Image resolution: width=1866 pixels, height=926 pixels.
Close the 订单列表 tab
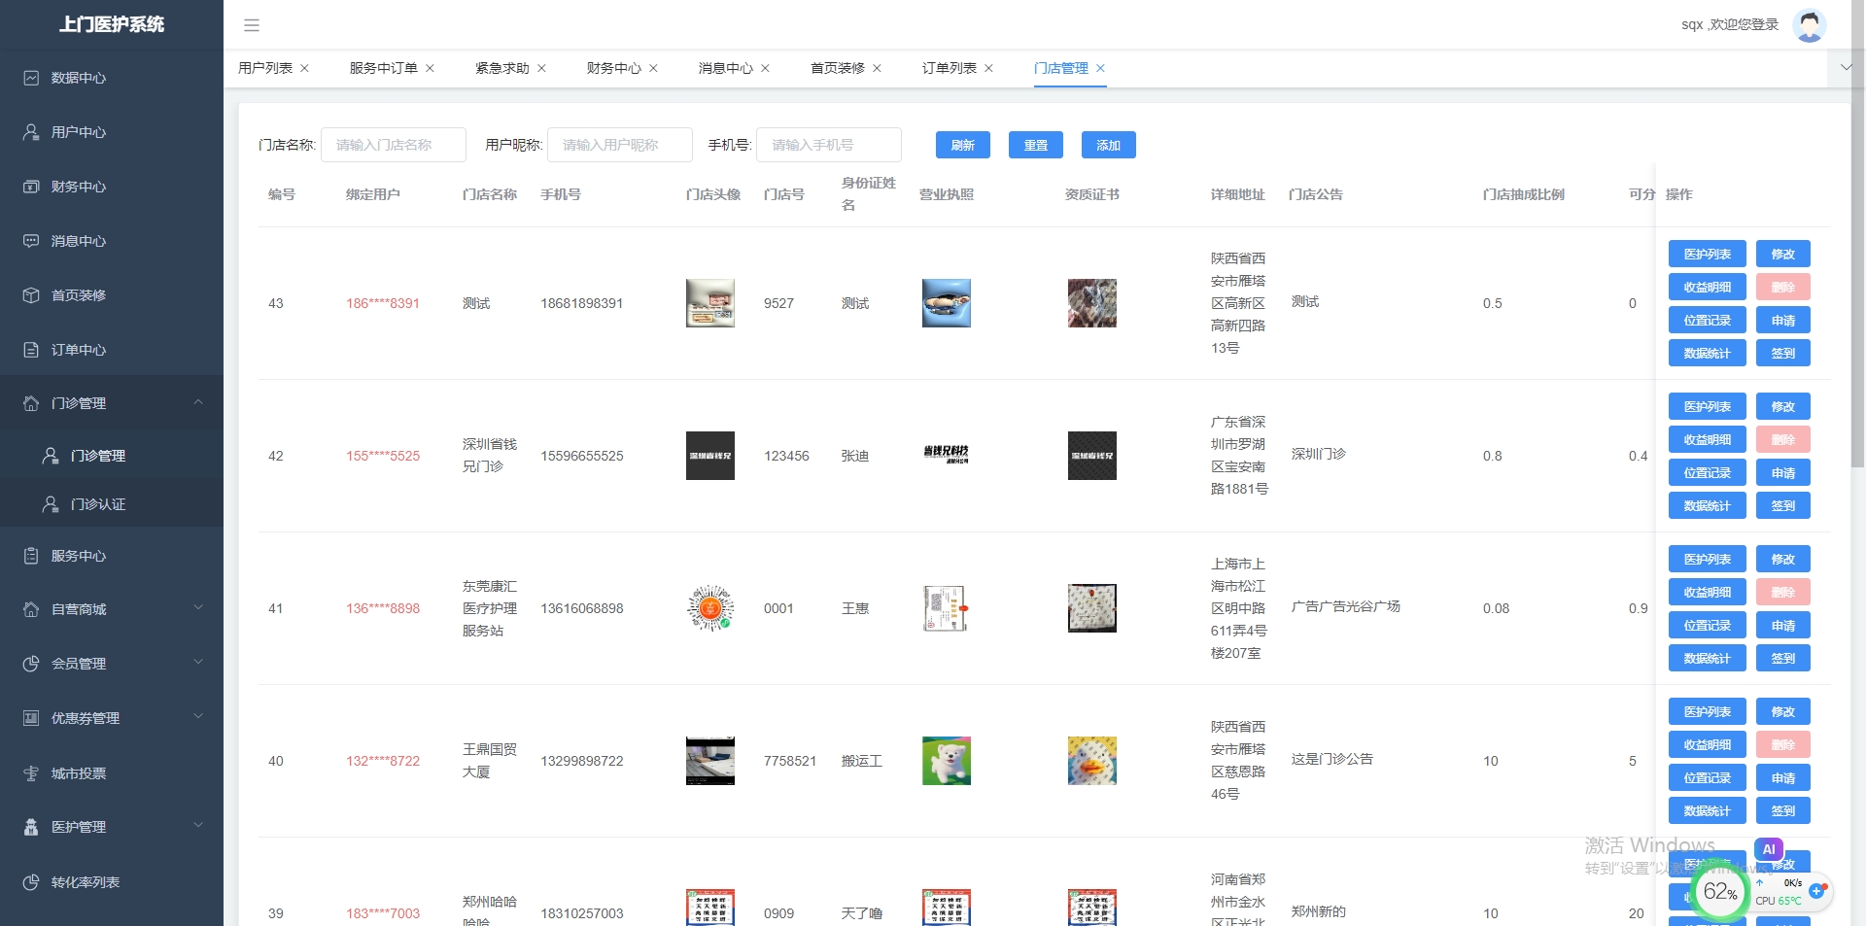[x=988, y=68]
